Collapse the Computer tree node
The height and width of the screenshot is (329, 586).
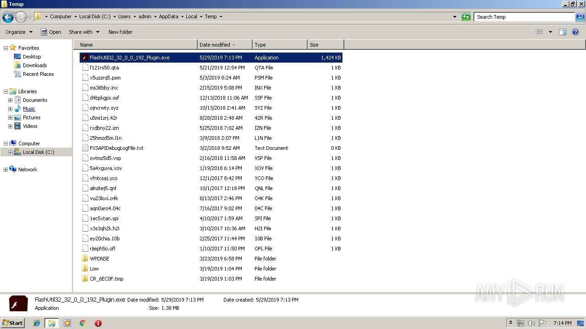[x=5, y=143]
